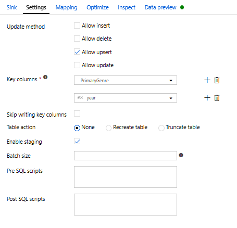Uncheck Allow upsert checkbox

click(x=77, y=52)
